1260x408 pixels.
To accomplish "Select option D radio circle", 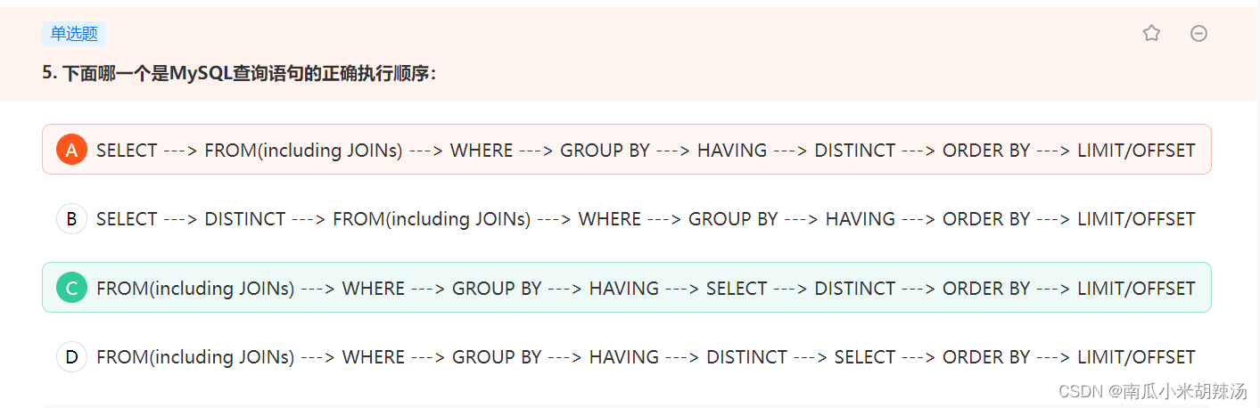I will coord(71,356).
